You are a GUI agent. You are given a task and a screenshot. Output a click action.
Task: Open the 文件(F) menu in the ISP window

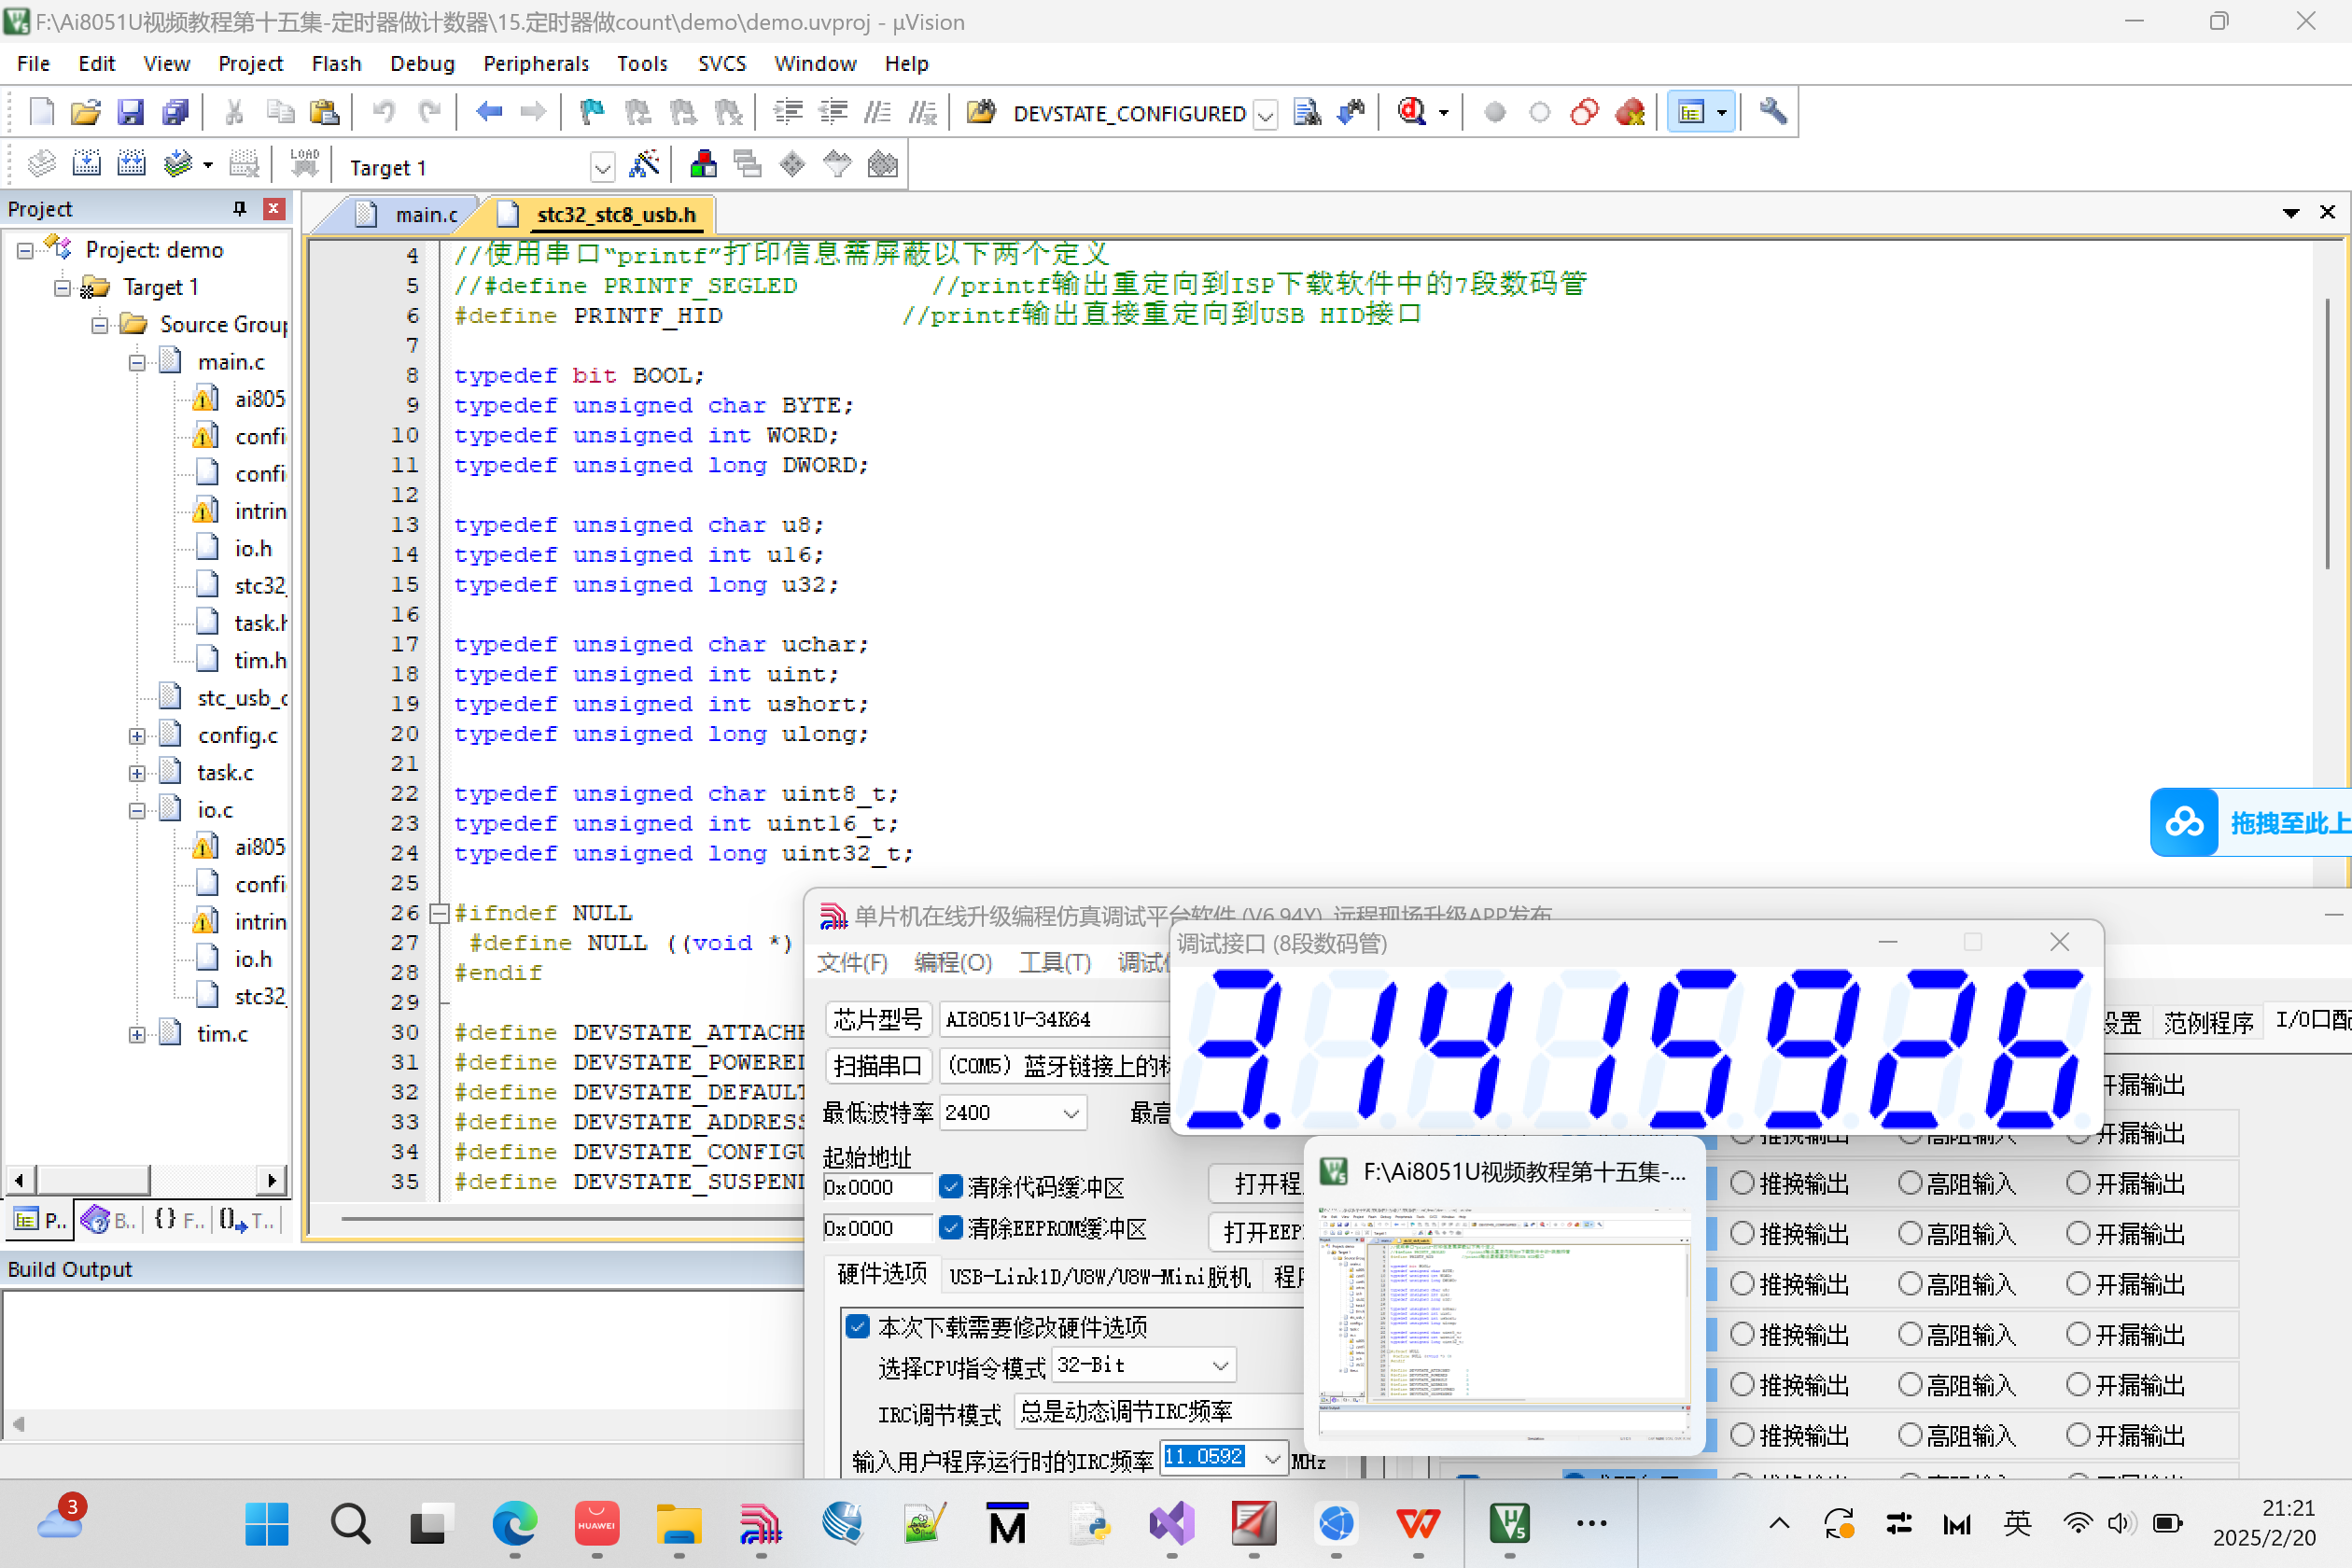click(852, 962)
